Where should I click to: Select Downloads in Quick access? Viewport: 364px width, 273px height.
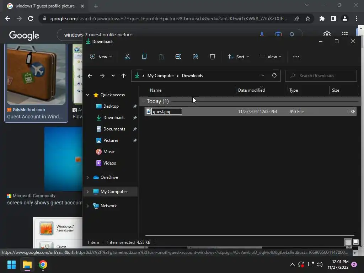[x=114, y=117]
